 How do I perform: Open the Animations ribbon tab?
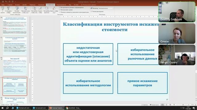pos(41,5)
